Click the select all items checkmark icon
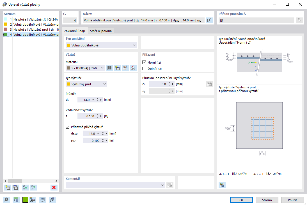Screen dimensions: 307x206 point(25,187)
